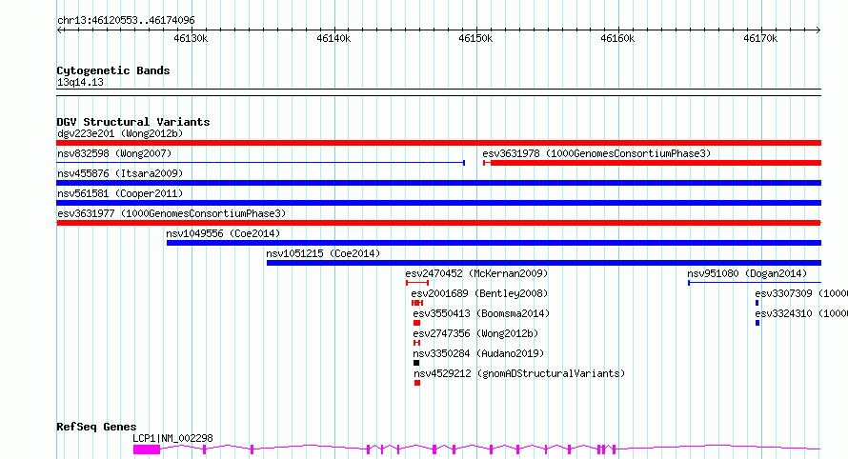848x459 pixels.
Task: Select the blue nsv561581 variant bar
Action: [x=438, y=203]
